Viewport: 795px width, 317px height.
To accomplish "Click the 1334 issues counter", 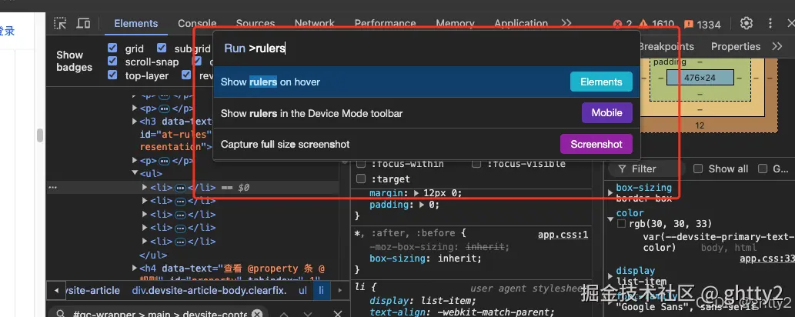I will (x=702, y=25).
